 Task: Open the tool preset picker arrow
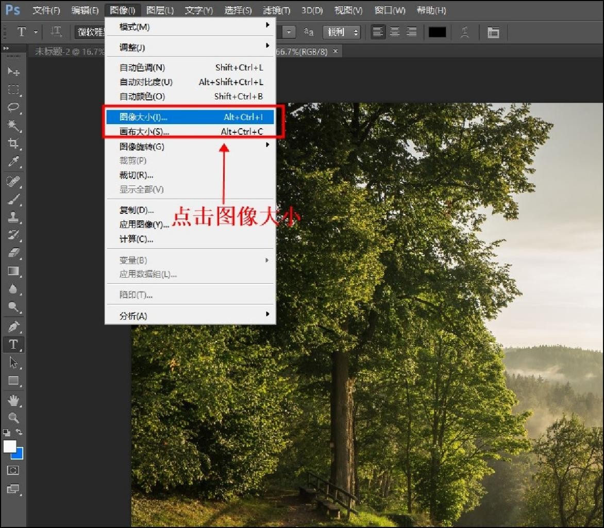(x=36, y=32)
